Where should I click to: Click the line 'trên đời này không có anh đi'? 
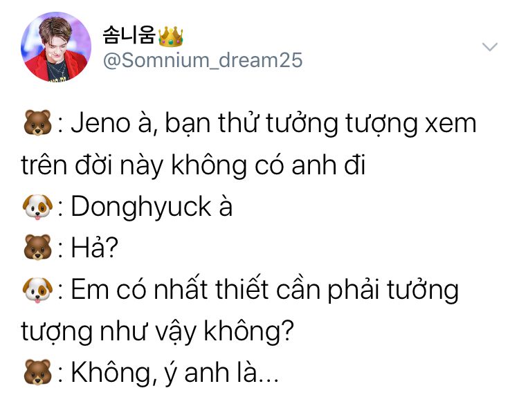click(x=193, y=165)
